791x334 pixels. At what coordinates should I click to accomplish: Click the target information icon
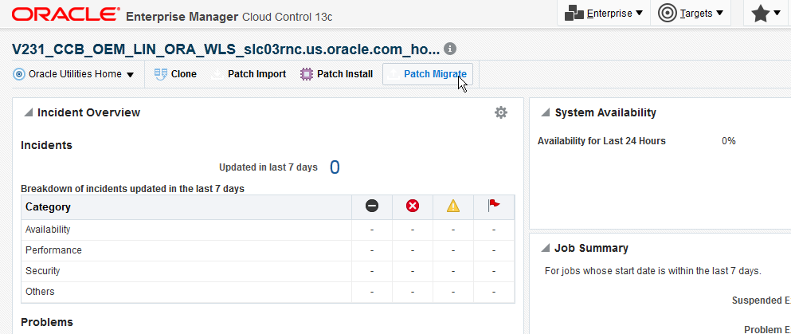(x=450, y=49)
